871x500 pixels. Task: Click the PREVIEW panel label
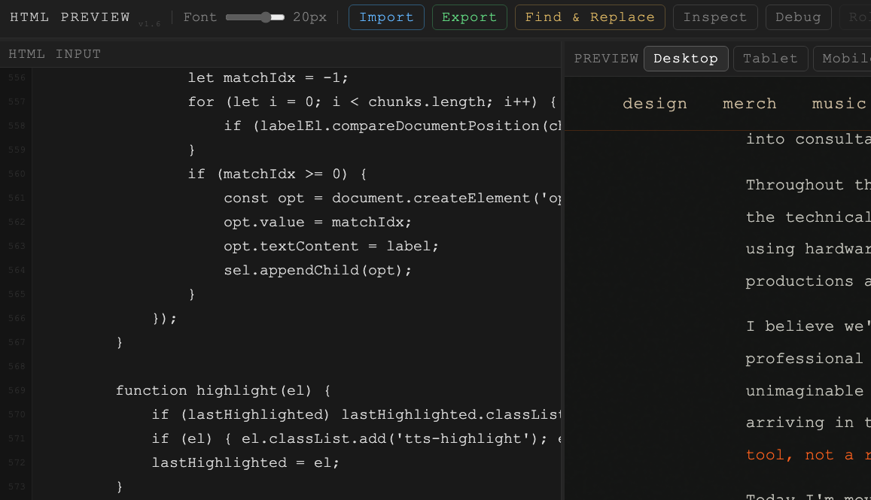pyautogui.click(x=606, y=58)
